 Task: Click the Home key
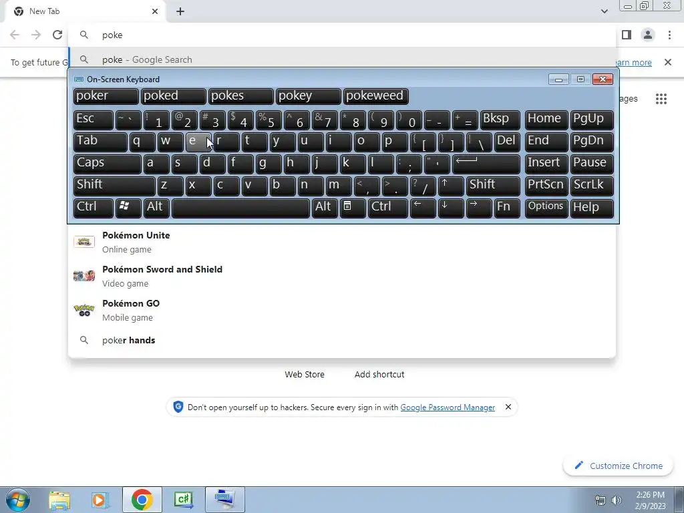point(546,120)
